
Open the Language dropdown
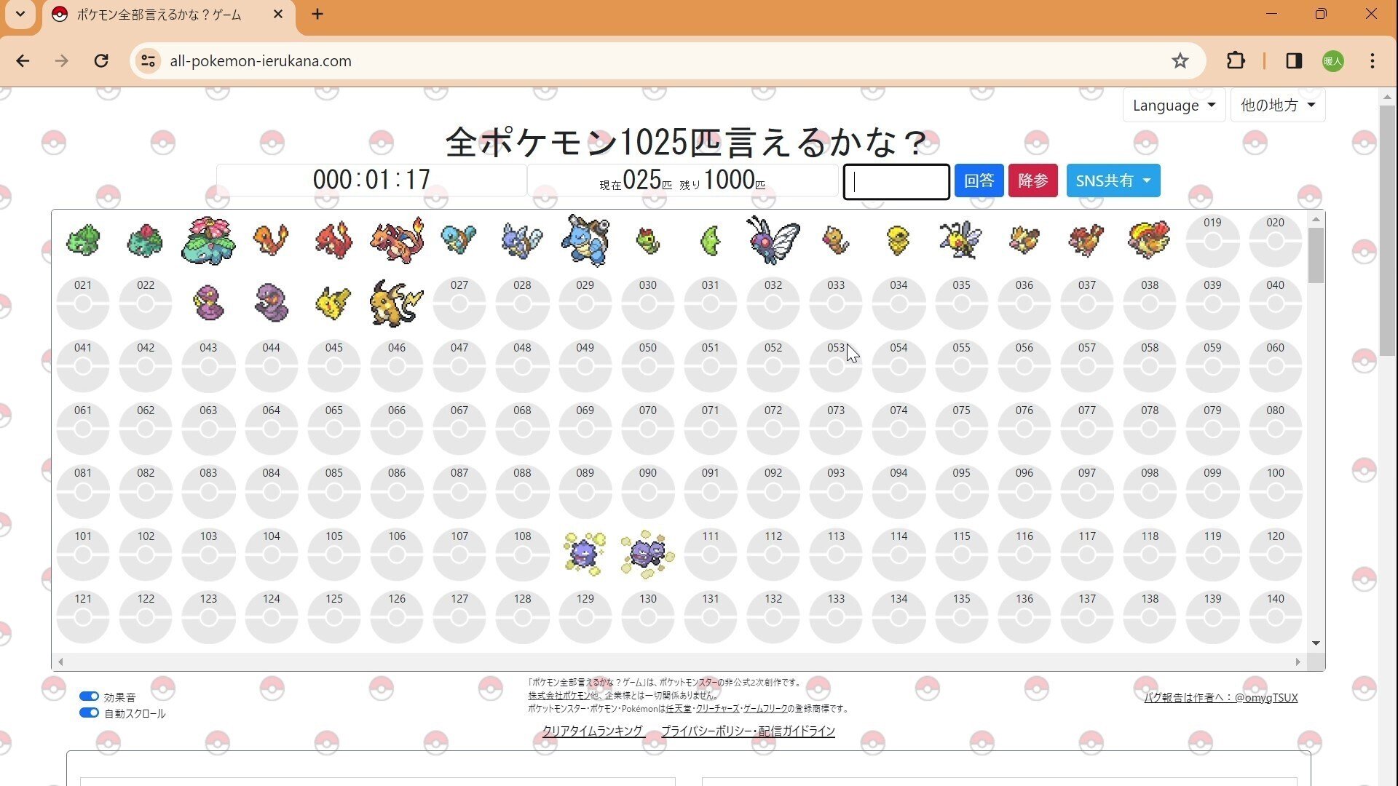1173,105
